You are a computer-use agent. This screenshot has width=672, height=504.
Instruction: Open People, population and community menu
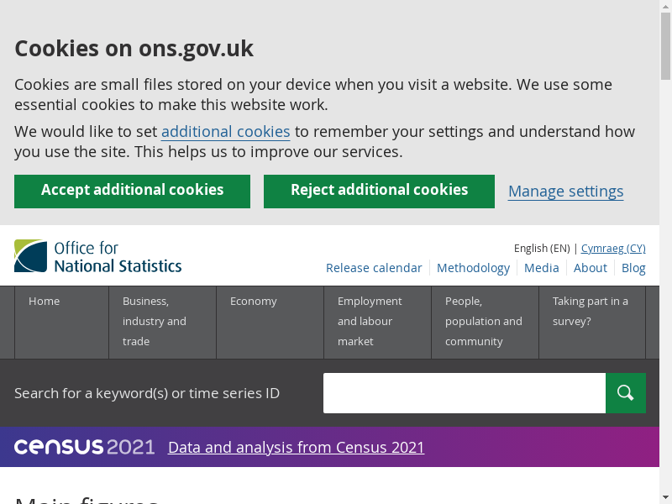pyautogui.click(x=484, y=322)
